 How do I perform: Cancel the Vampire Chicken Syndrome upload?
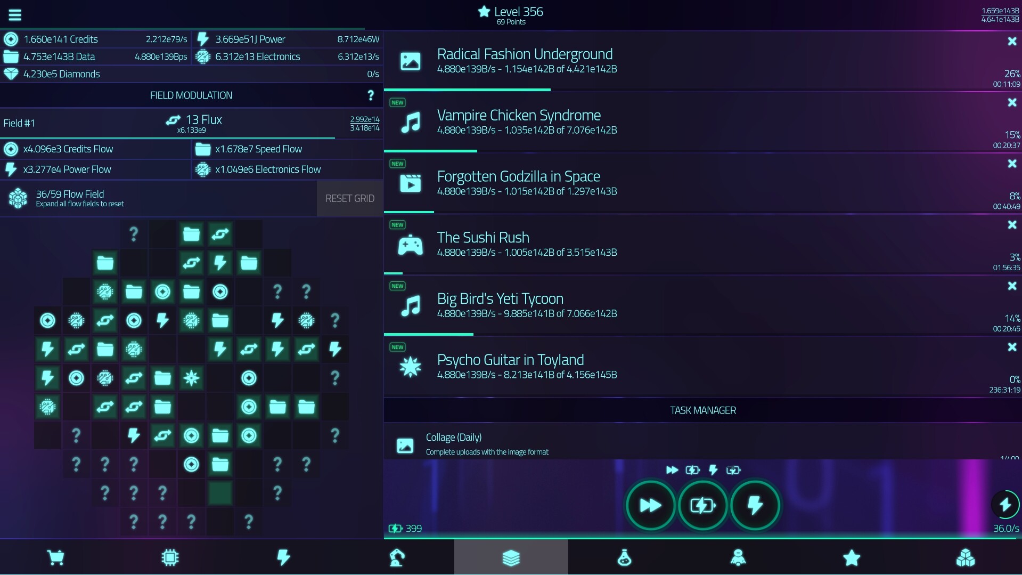(1012, 102)
